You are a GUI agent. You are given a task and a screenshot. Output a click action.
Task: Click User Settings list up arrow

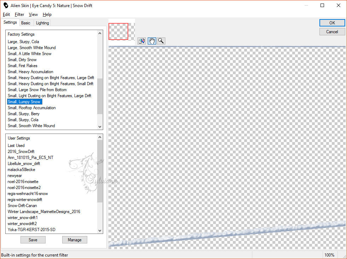(x=100, y=137)
